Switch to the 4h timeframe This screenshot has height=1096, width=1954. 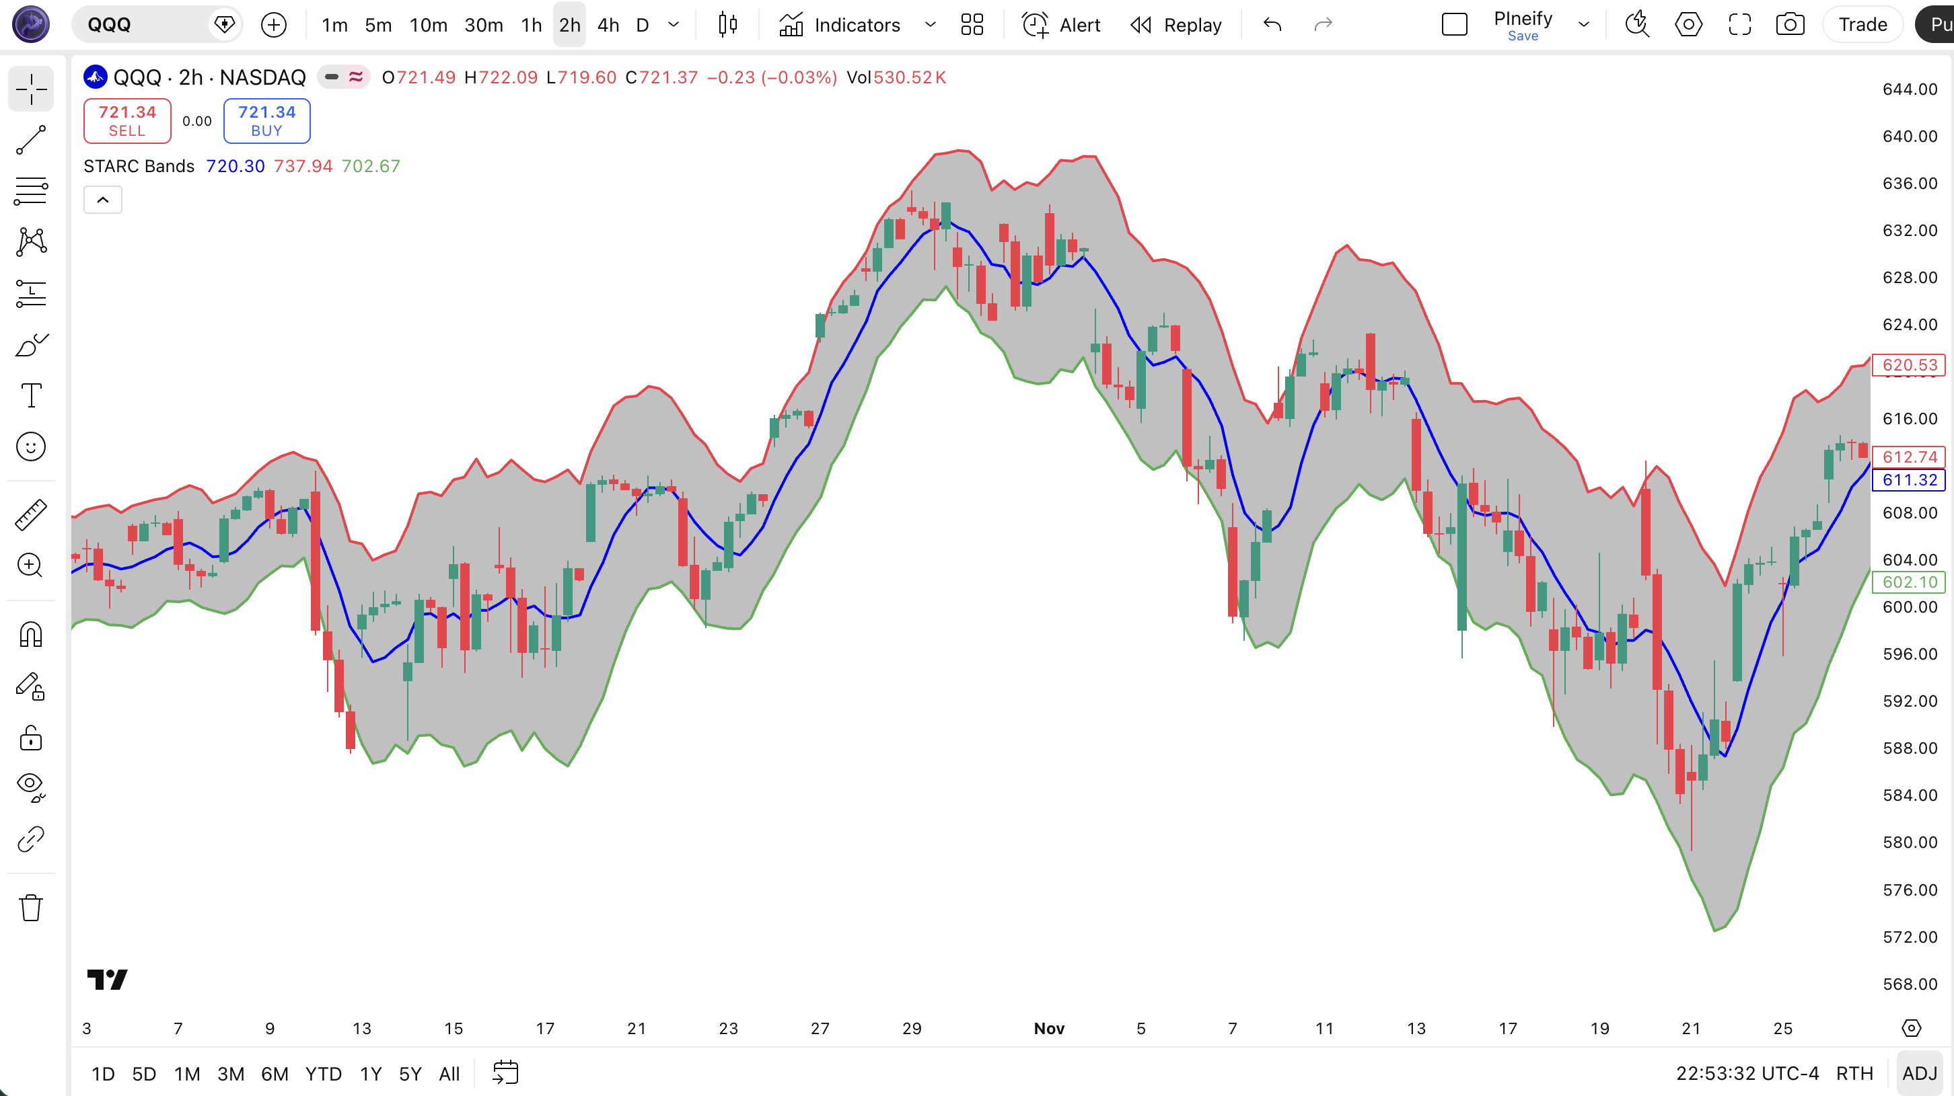point(608,25)
